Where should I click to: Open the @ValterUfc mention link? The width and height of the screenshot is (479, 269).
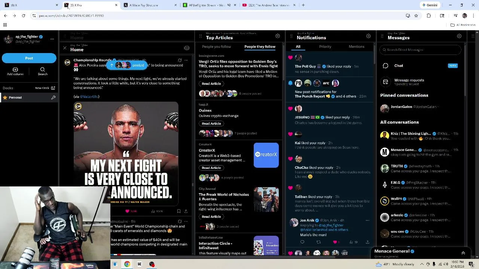[x=89, y=96]
